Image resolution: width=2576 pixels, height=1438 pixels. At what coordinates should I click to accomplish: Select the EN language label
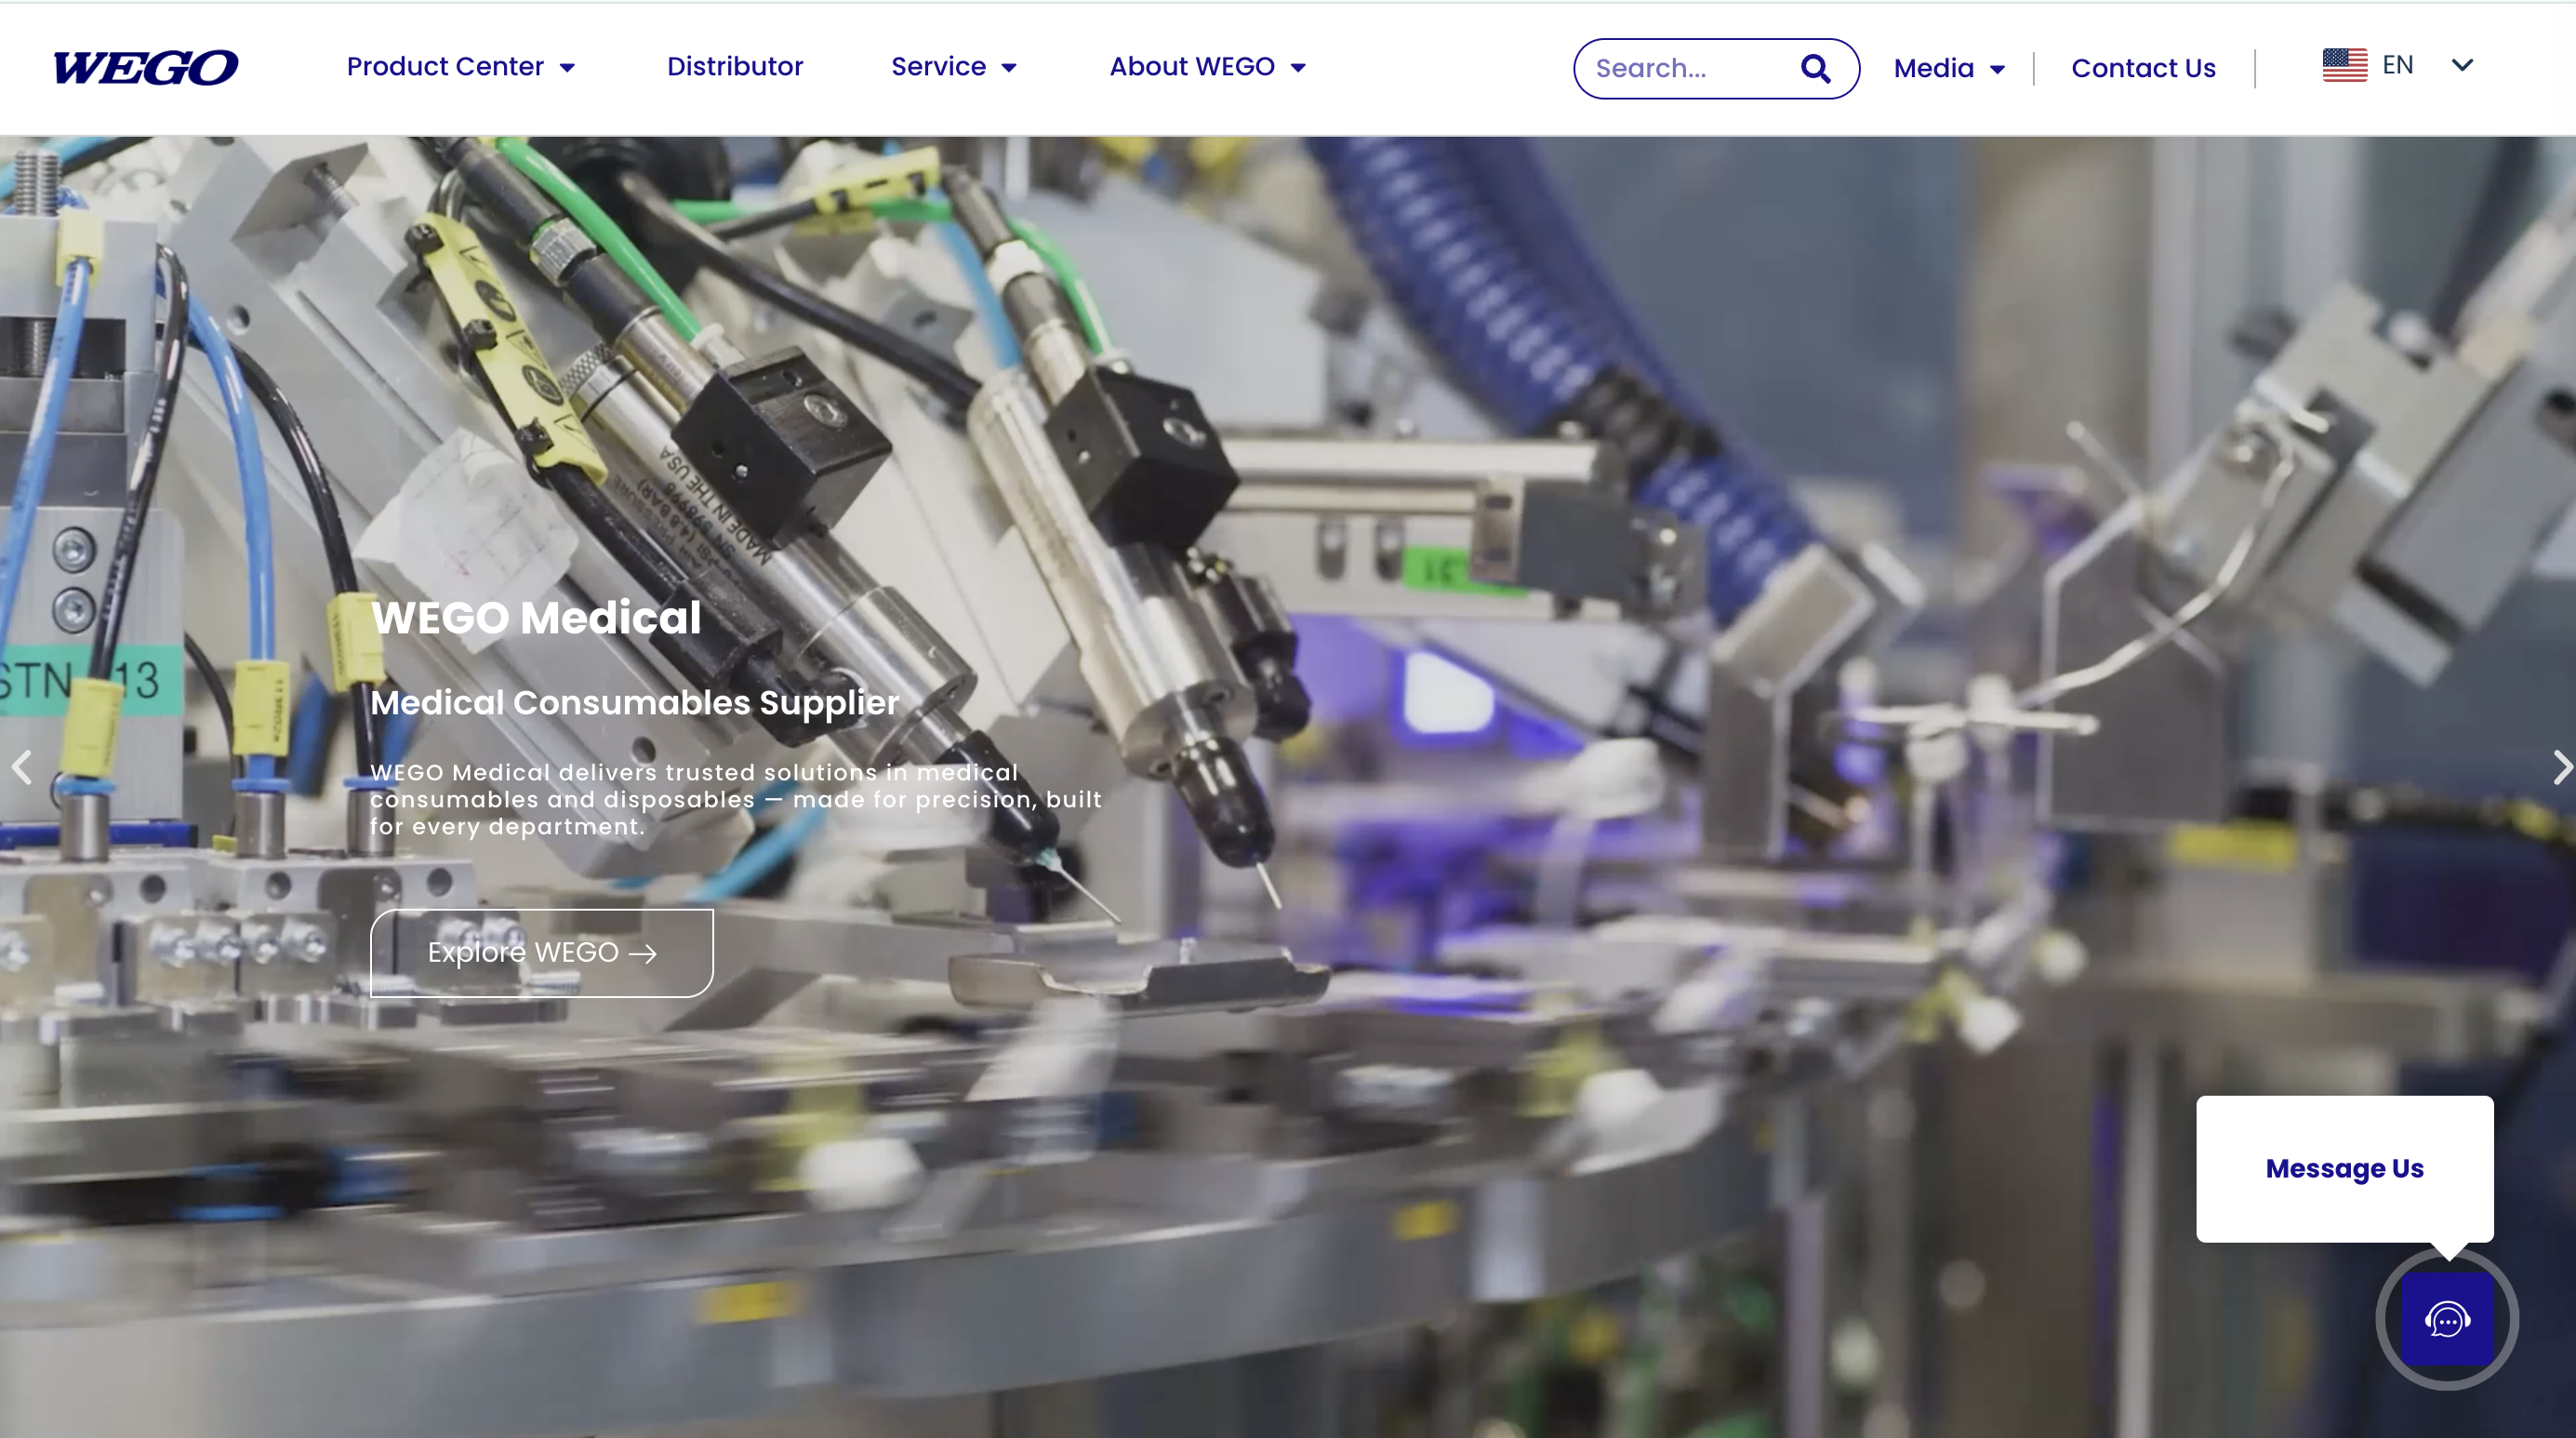(2397, 65)
